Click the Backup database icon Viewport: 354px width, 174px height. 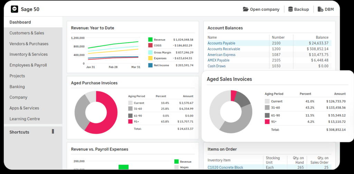(290, 9)
